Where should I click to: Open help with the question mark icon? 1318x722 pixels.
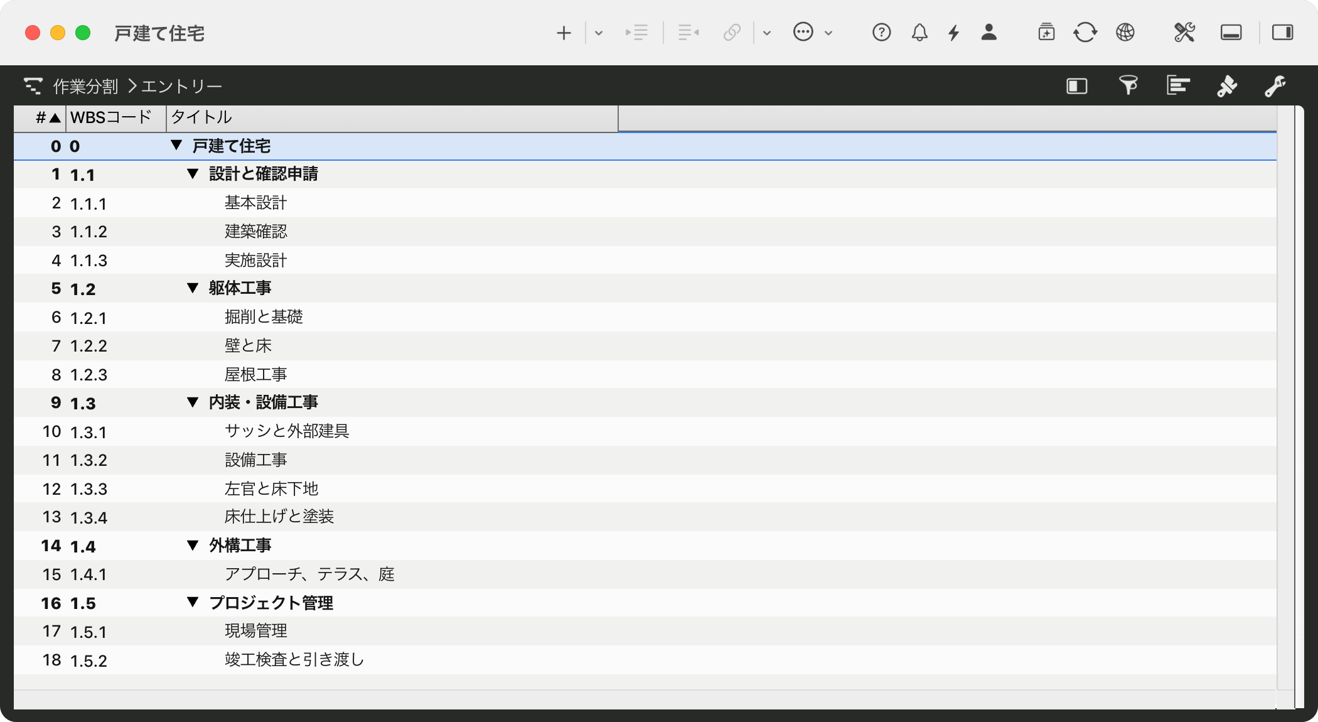click(x=882, y=32)
